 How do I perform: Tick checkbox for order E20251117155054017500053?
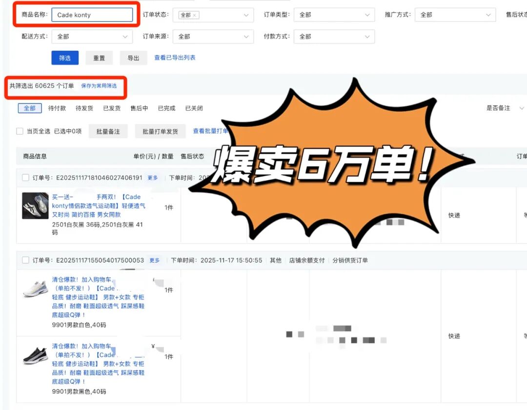pos(25,260)
